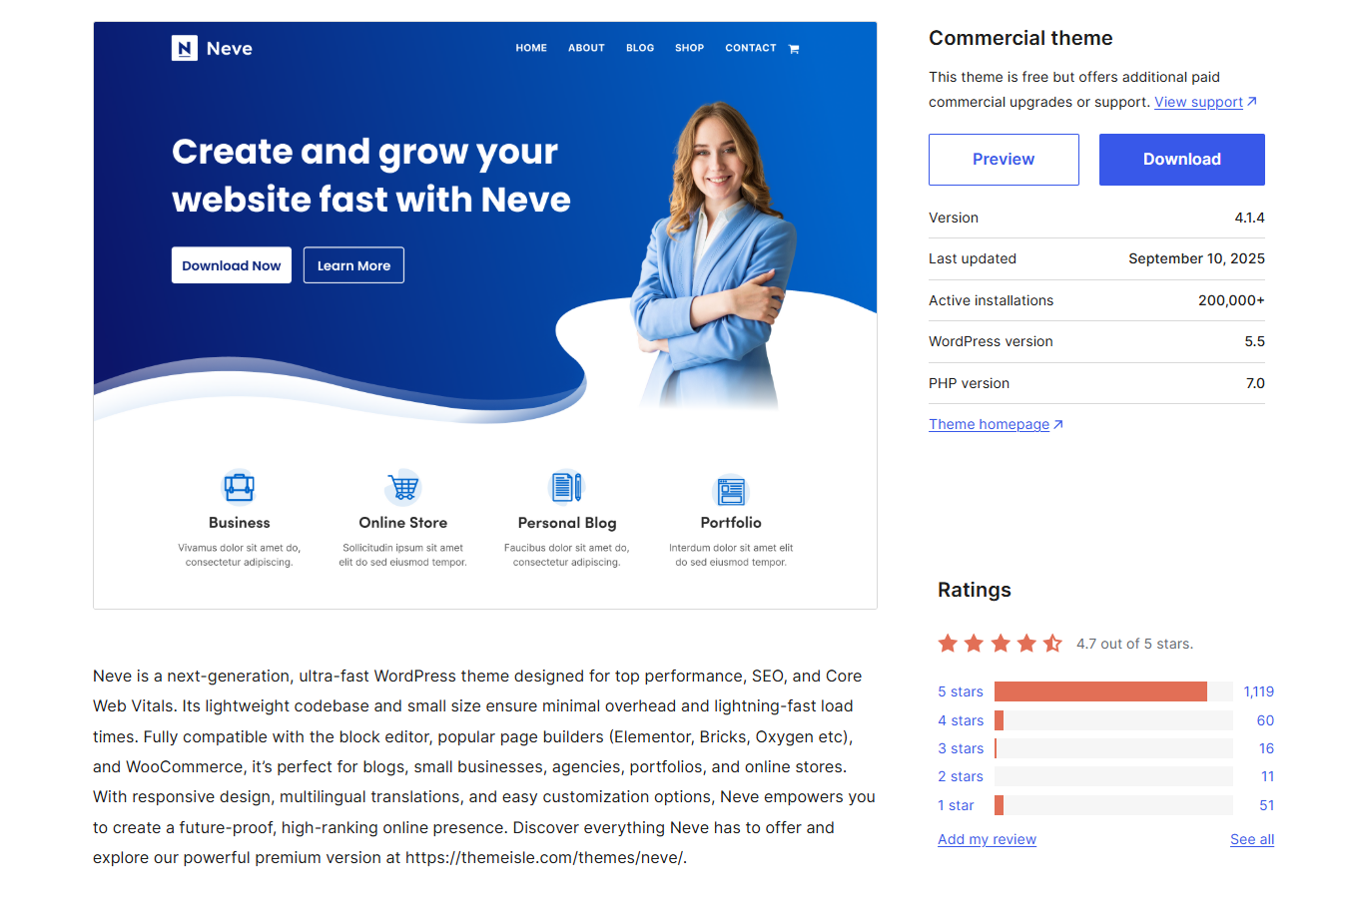Select SHOP in the preview menu
Image resolution: width=1351 pixels, height=913 pixels.
coord(689,48)
